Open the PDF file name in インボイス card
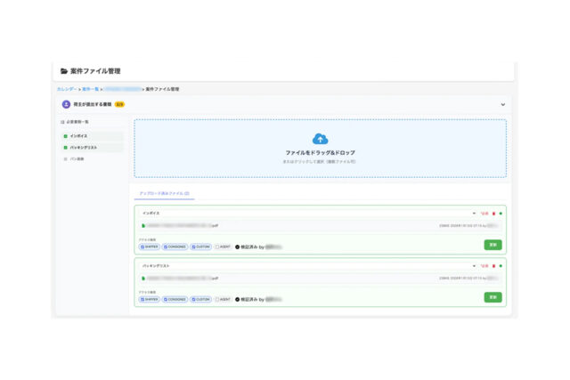The height and width of the screenshot is (380, 570). 183,226
